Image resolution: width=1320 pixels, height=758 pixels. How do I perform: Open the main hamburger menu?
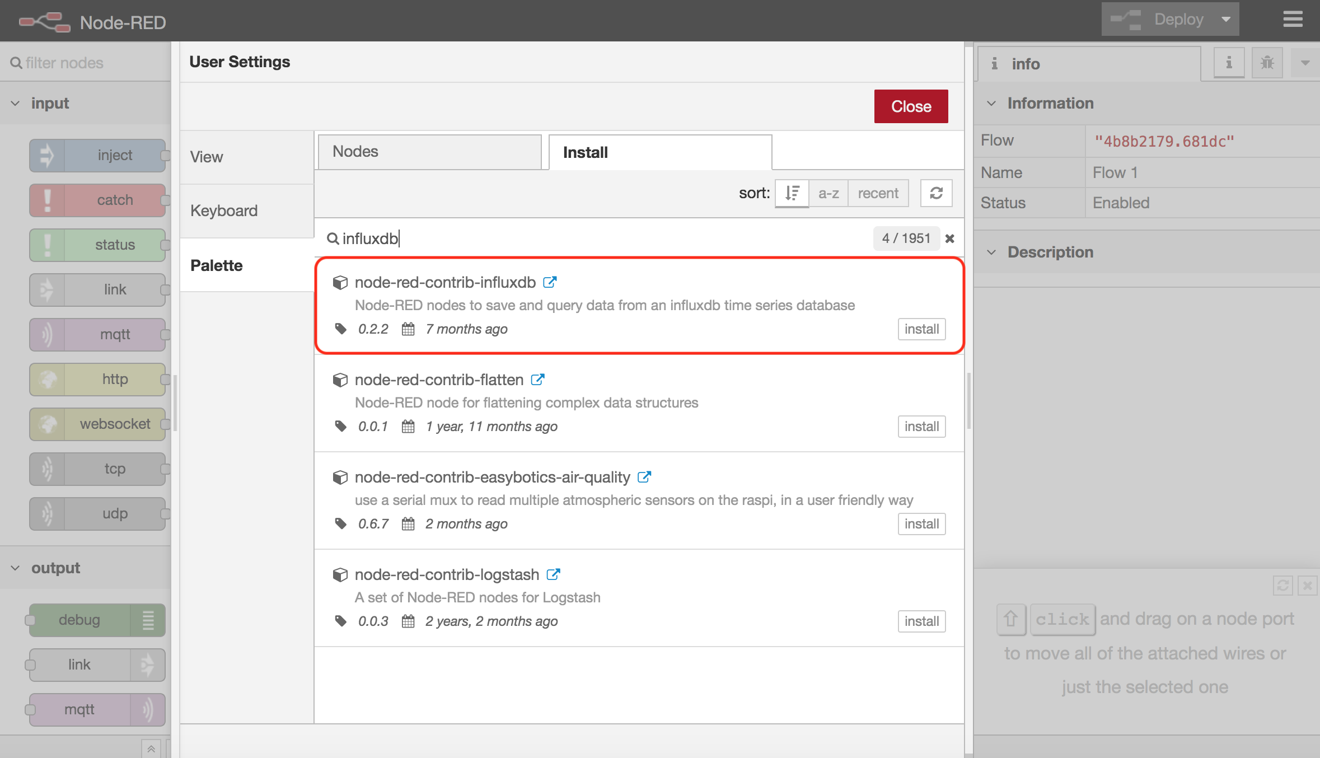pos(1293,20)
